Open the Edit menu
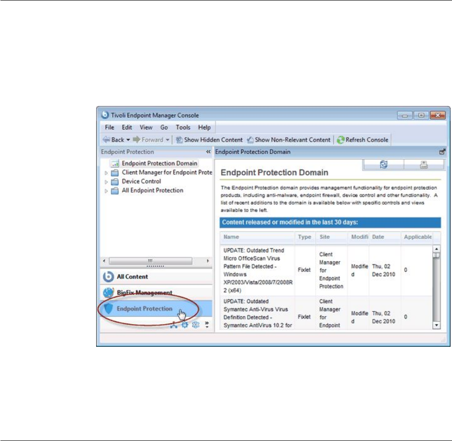452x441 pixels. coord(127,127)
